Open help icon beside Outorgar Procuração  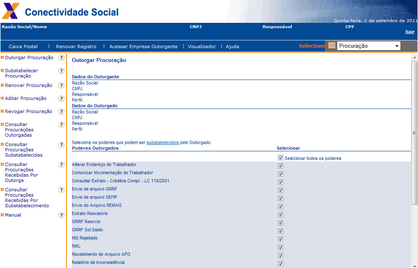(61, 58)
